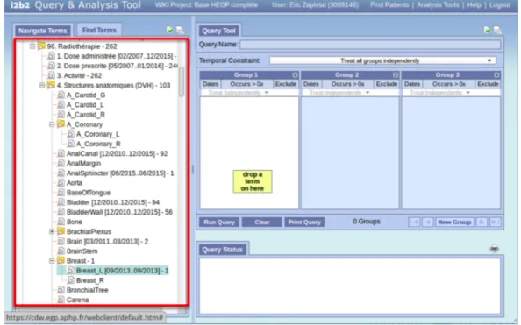Open Analysis Tools in top menu
Screen dimensions: 521x325
coord(438,5)
